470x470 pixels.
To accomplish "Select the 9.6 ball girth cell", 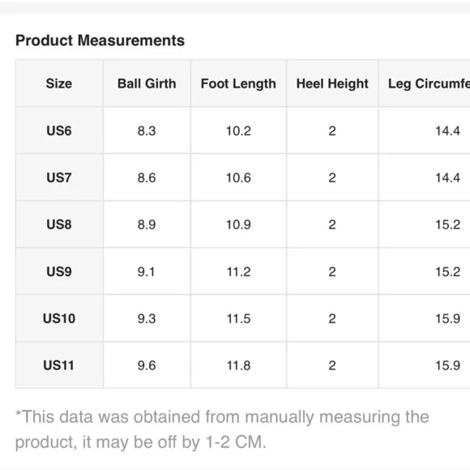I will (147, 365).
